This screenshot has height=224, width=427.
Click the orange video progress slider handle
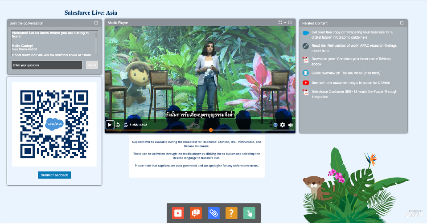pos(211,130)
